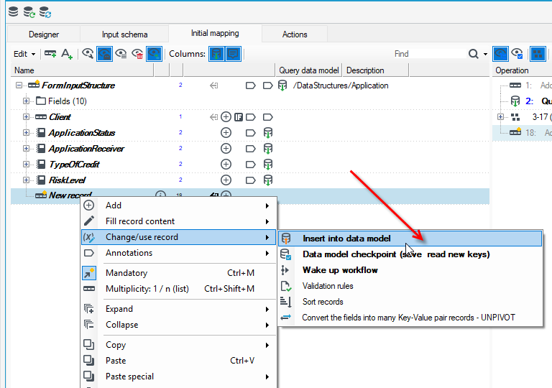Click the plain database stack icon
The width and height of the screenshot is (552, 388).
pyautogui.click(x=14, y=12)
